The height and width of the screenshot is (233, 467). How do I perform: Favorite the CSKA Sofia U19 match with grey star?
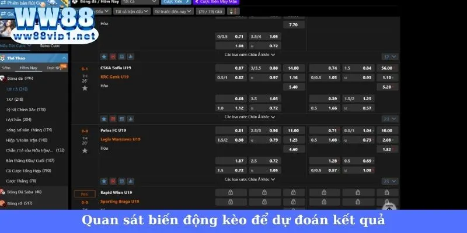(85, 89)
